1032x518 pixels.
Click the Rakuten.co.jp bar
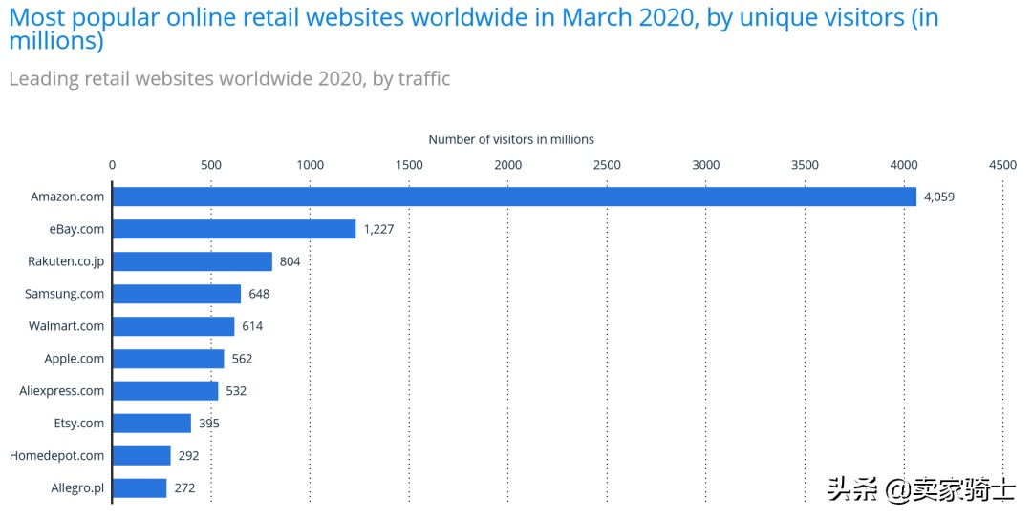(x=192, y=261)
